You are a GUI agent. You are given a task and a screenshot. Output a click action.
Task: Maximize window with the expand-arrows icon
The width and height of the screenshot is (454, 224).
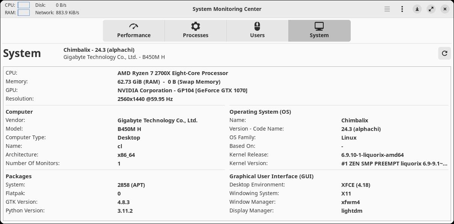tap(431, 9)
